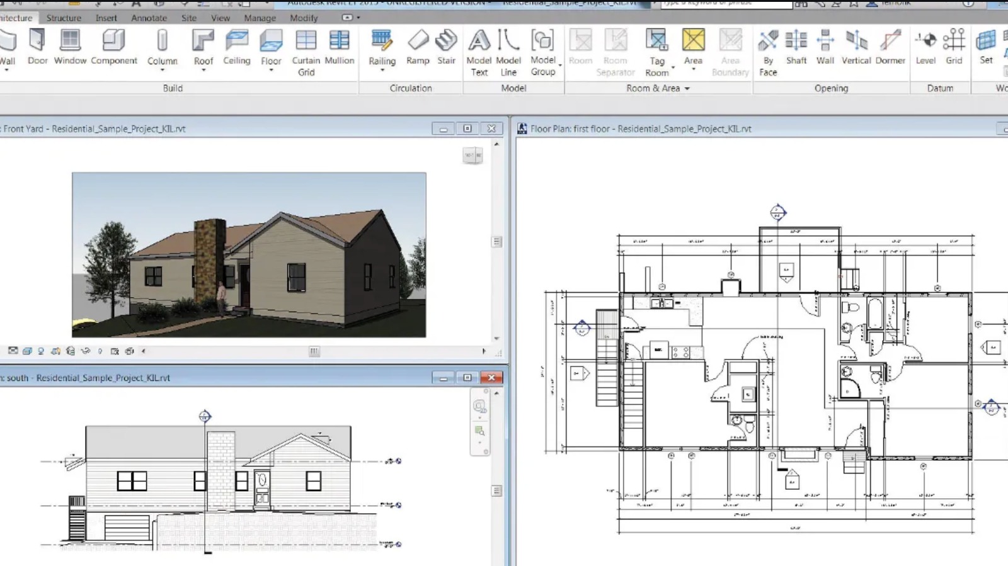Open the Model Group tool
1008x566 pixels.
542,53
